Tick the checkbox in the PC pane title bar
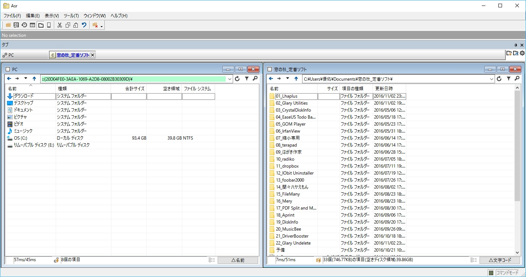 tap(8, 69)
